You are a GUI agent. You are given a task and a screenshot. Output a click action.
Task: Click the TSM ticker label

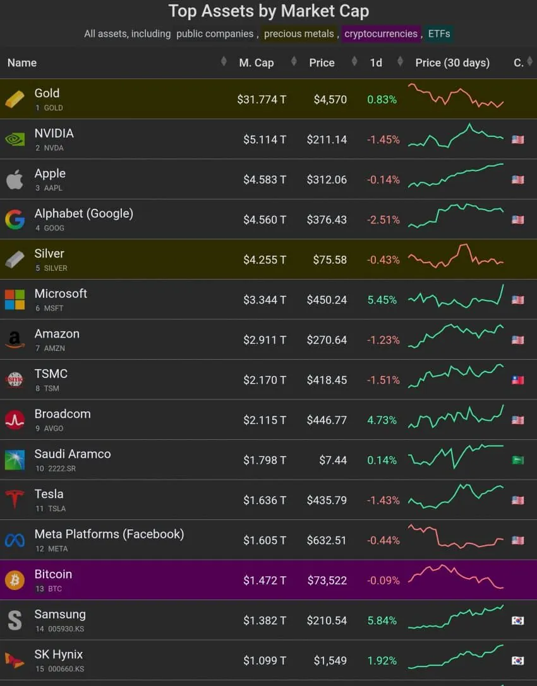click(52, 389)
